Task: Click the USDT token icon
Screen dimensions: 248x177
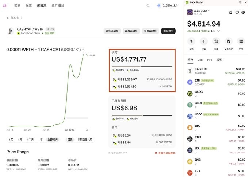Action: [x=190, y=105]
